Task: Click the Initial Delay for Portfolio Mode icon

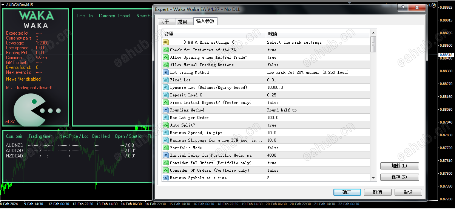Action: (x=165, y=155)
